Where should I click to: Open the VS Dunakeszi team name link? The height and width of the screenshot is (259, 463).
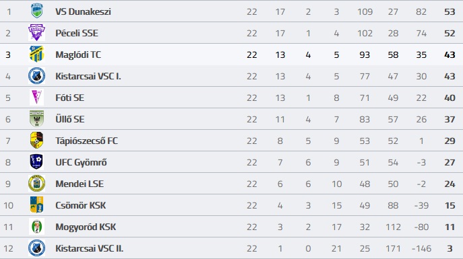tap(83, 11)
